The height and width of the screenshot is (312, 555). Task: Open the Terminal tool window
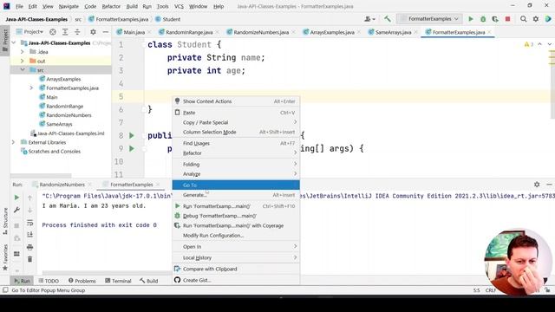(x=118, y=281)
